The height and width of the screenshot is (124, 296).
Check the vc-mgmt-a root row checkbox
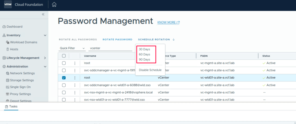[x=64, y=63]
